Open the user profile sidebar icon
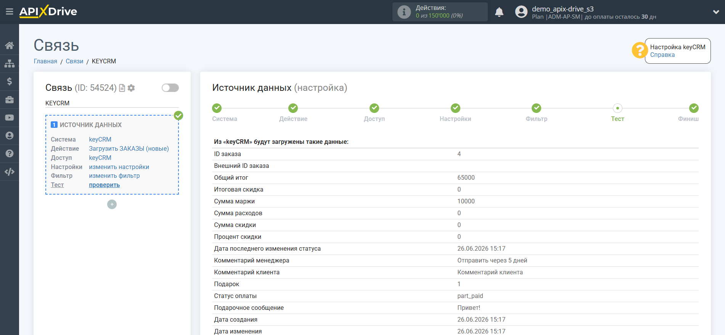This screenshot has width=725, height=335. point(10,135)
